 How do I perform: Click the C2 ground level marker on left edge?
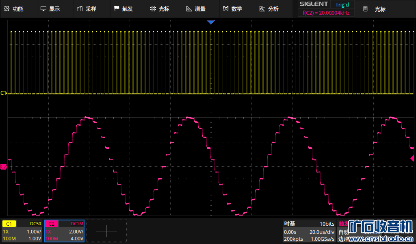click(x=3, y=166)
